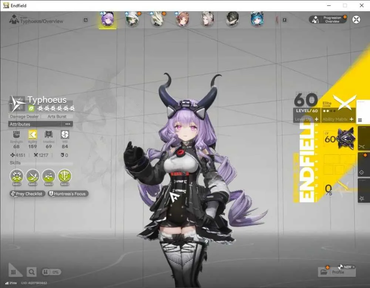Click the magnifier search icon
Image resolution: width=370 pixels, height=288 pixels.
31,272
